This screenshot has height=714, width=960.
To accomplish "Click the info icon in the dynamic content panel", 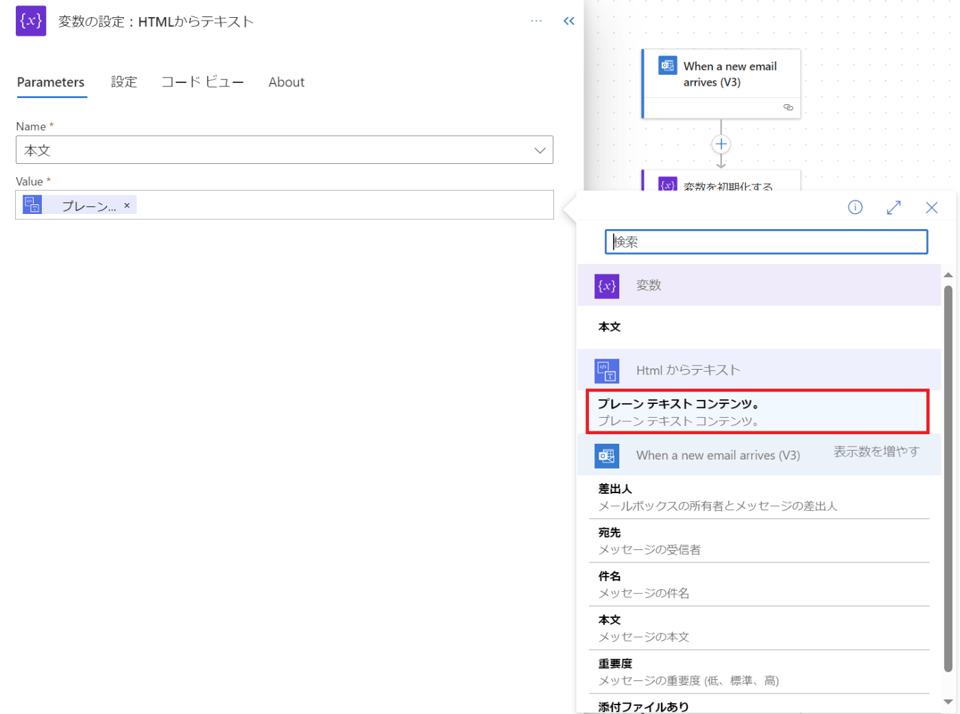I will (854, 206).
